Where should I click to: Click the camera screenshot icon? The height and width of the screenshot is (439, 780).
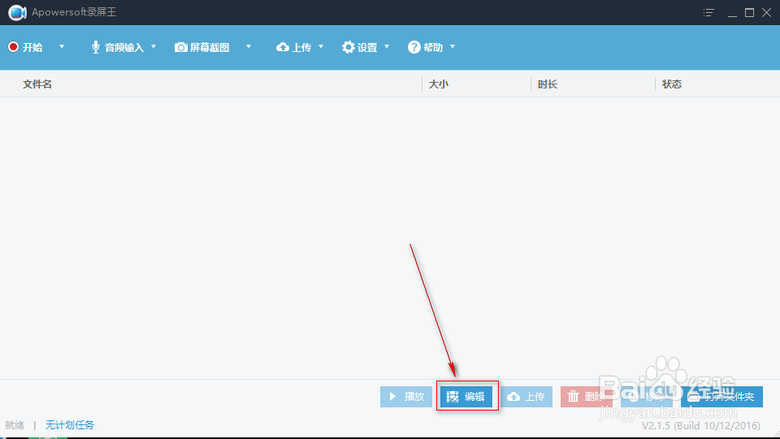[181, 47]
